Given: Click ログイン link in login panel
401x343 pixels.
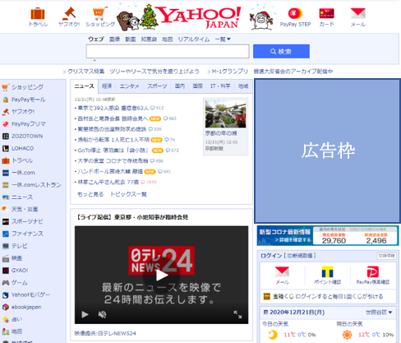Looking at the screenshot, I should click(x=271, y=256).
